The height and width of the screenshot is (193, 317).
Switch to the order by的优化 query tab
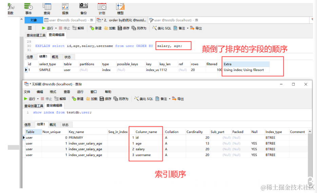point(122,20)
